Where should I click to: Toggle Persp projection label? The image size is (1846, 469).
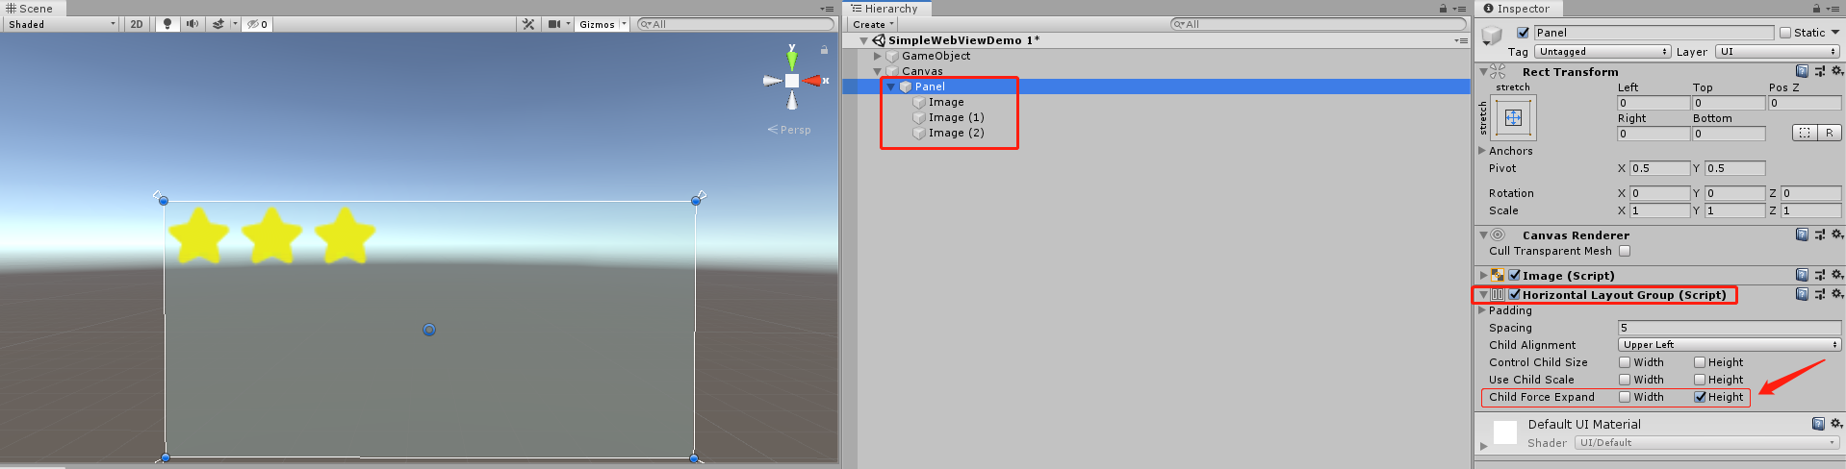click(789, 130)
